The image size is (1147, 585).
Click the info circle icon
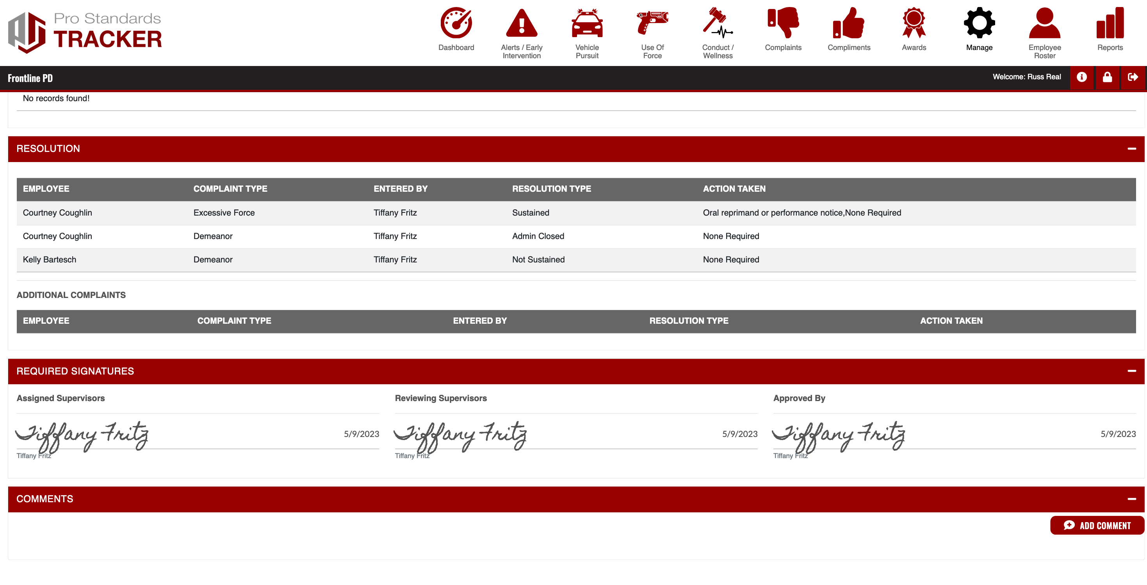coord(1081,77)
